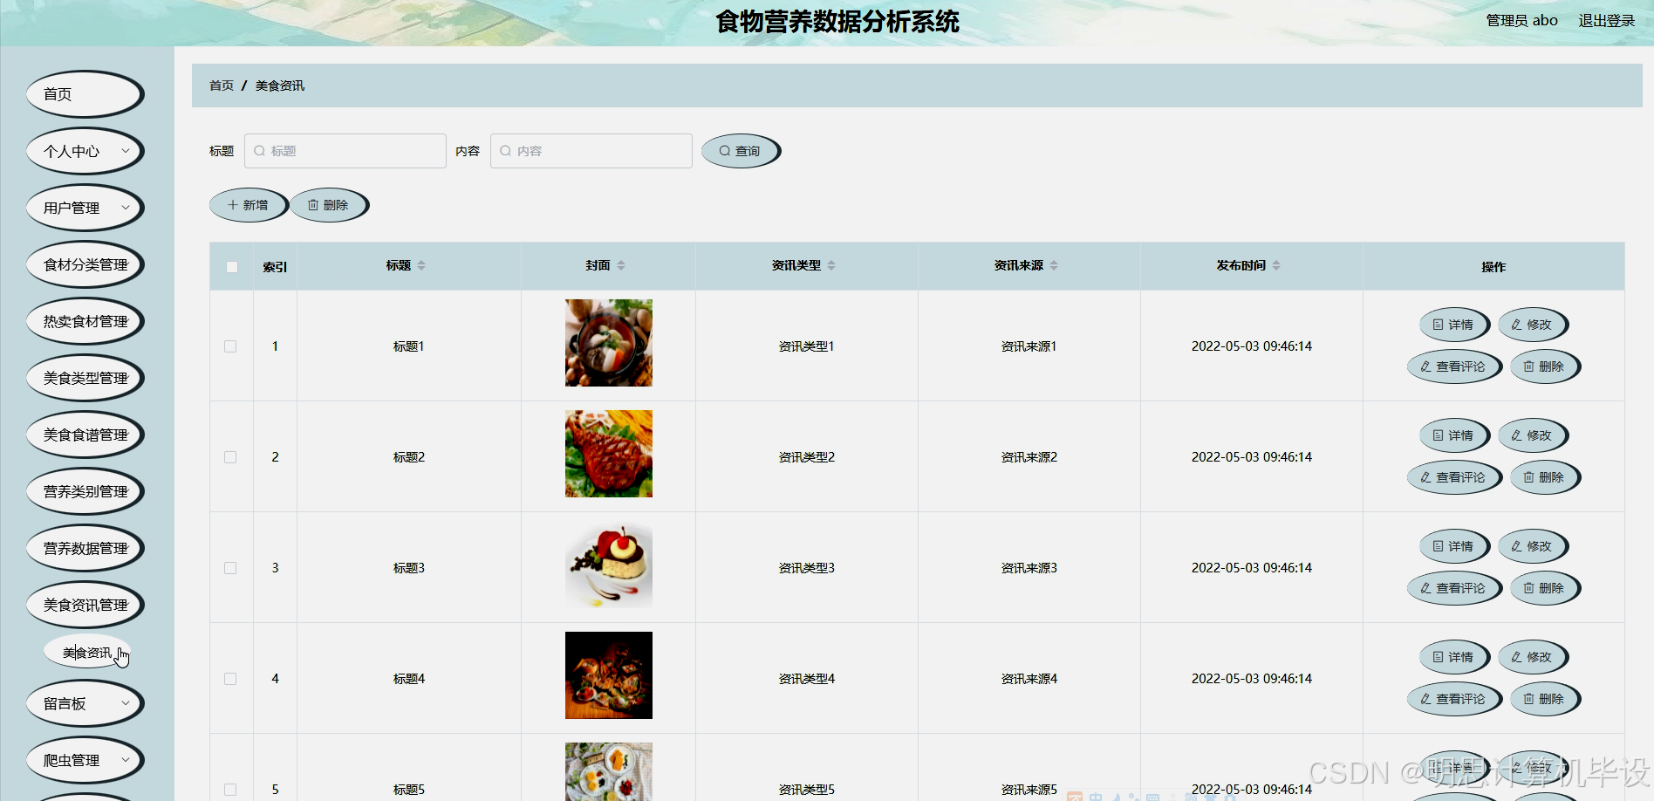Click 查看评论 for row 标题4
Screen dimensions: 1654x801
[1453, 699]
